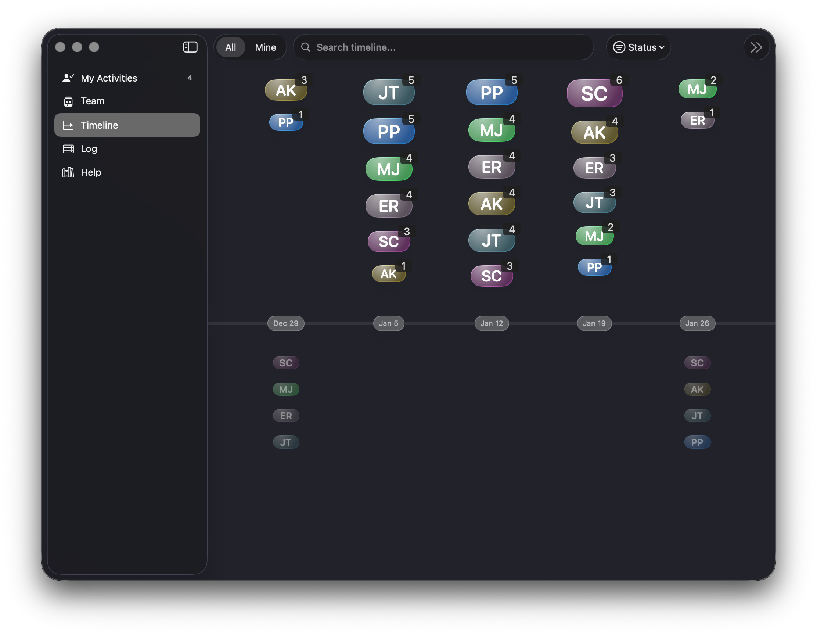Switch the filter to Mine

coord(265,47)
